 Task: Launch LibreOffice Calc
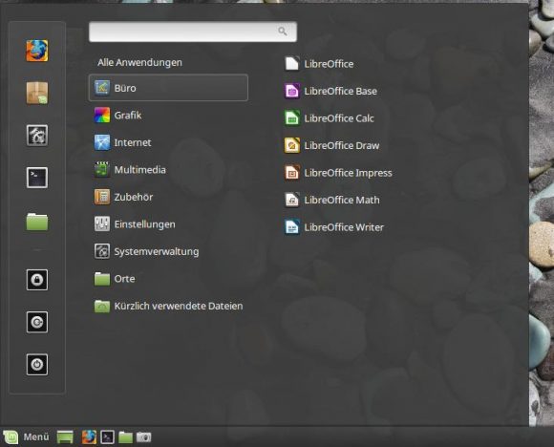tap(330, 118)
